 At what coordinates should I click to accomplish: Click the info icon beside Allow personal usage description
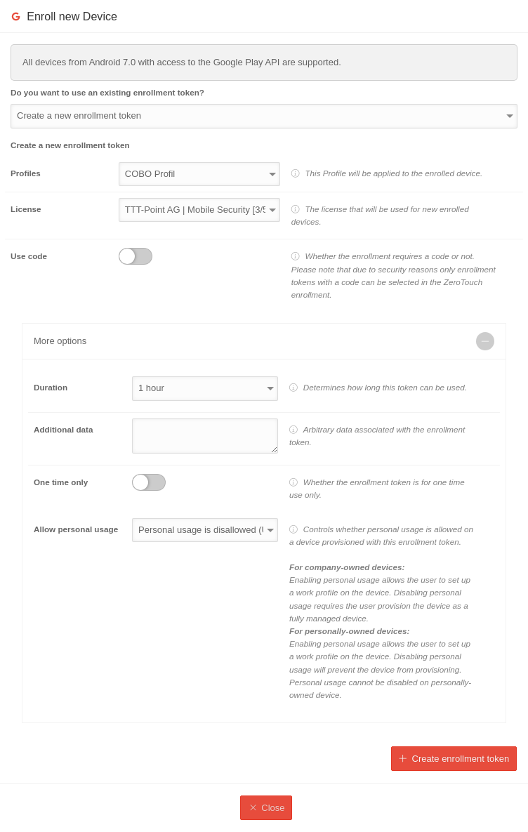click(x=293, y=529)
